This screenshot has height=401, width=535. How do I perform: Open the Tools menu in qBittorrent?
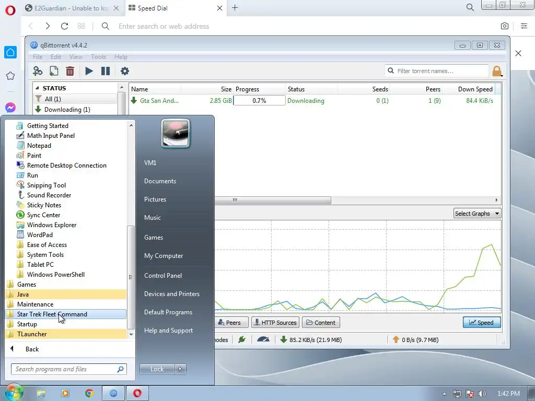coord(98,56)
